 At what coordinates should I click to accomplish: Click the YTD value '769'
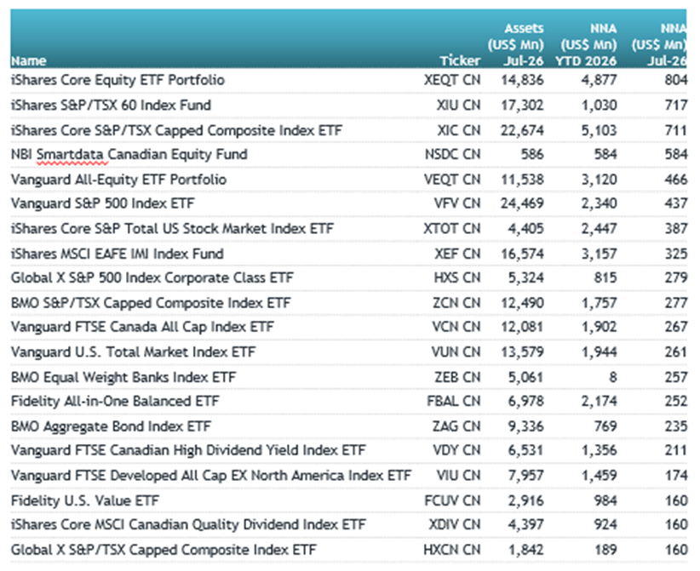tap(605, 426)
